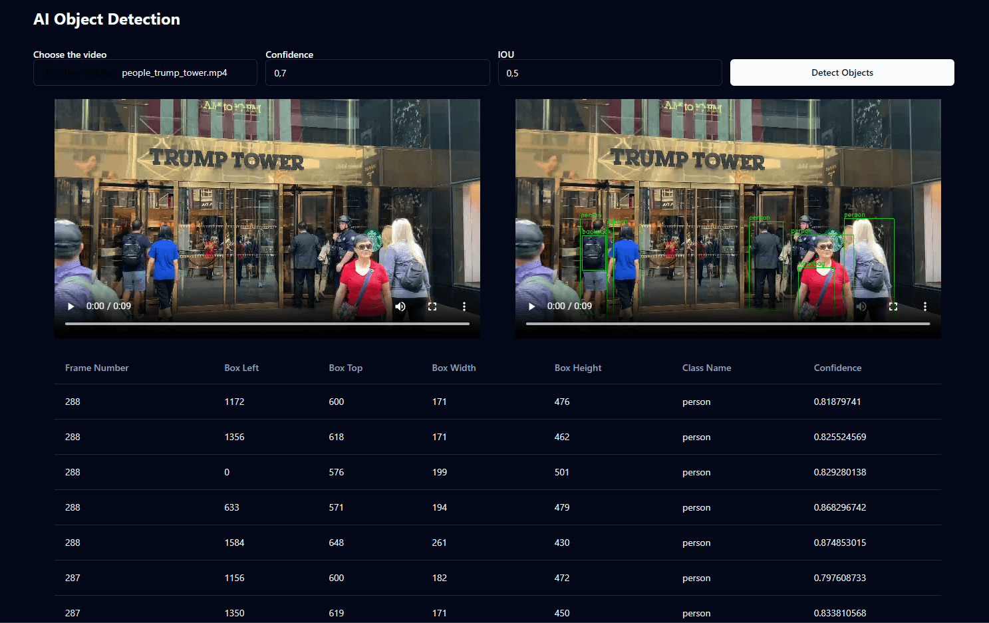Select confidence value 0.829280138
The height and width of the screenshot is (623, 989).
coord(840,472)
